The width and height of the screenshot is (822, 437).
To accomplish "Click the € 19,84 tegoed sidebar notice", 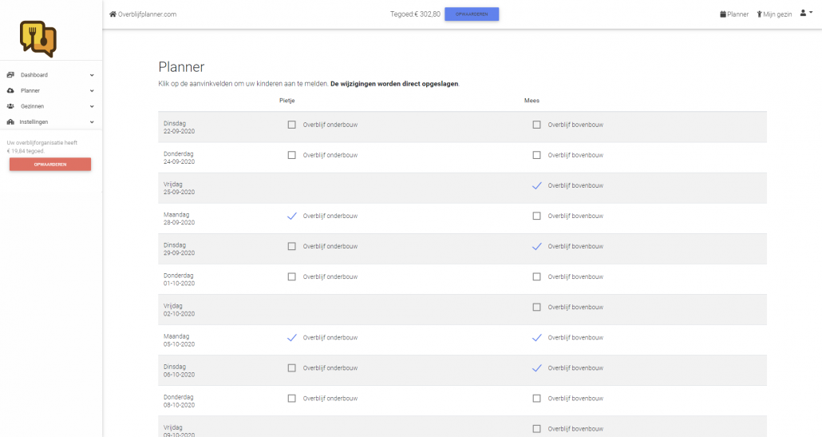I will [42, 147].
